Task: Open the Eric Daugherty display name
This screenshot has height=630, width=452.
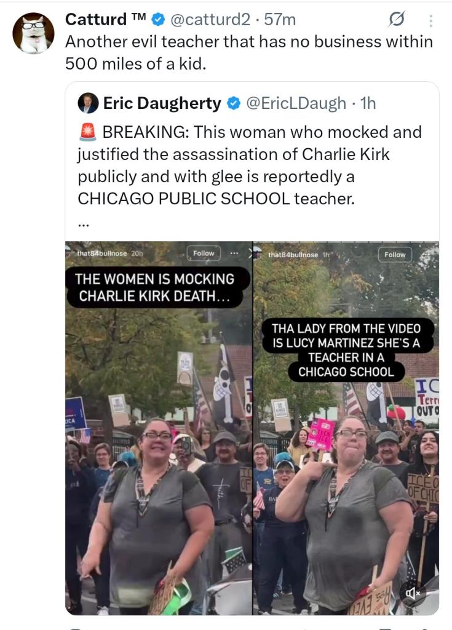Action: (162, 103)
